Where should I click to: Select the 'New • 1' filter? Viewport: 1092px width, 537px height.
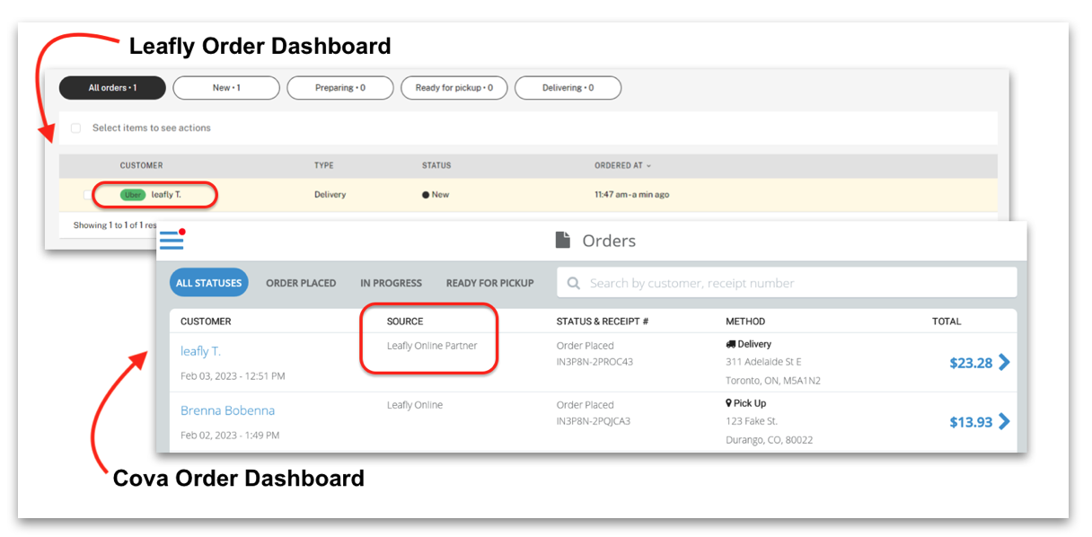click(x=226, y=88)
